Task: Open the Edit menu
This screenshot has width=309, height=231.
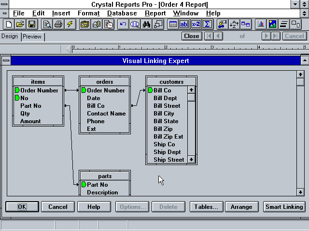Action: [38, 13]
